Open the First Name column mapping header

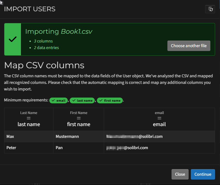[78, 119]
